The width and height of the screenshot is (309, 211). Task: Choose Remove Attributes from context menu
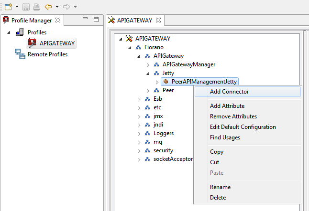coord(248,116)
